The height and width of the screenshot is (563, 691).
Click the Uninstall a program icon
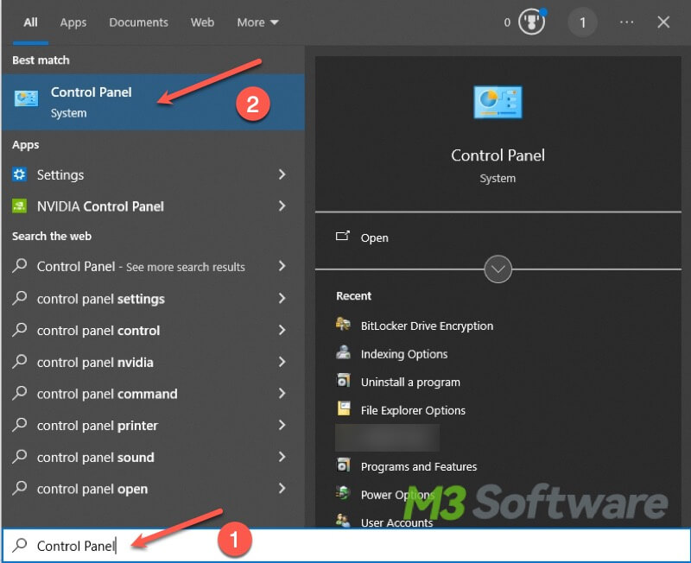pos(343,380)
